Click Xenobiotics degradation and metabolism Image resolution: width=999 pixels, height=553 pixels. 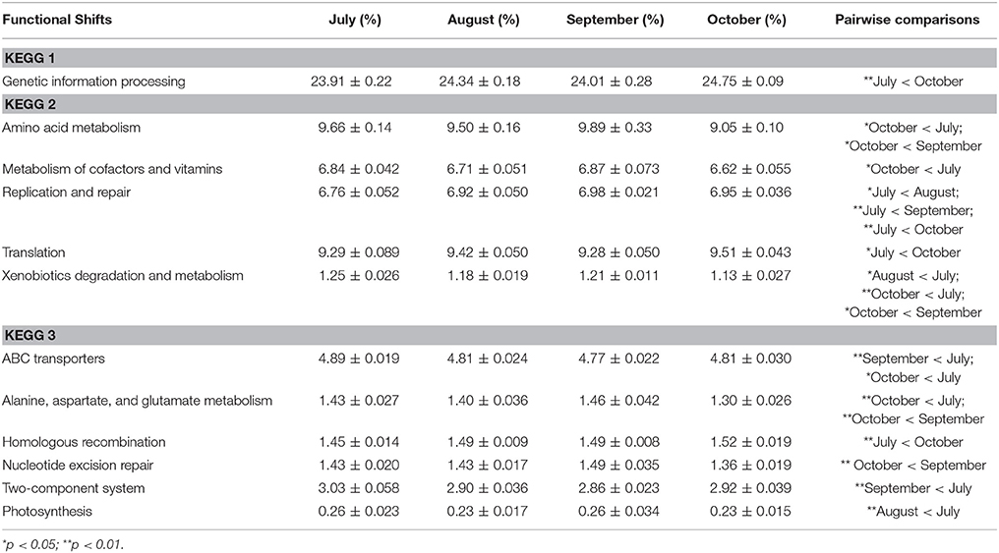tap(122, 276)
